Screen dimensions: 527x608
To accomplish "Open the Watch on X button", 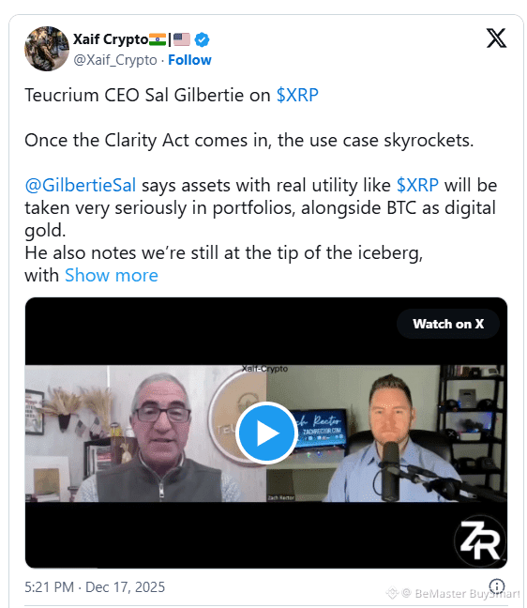I will point(448,324).
